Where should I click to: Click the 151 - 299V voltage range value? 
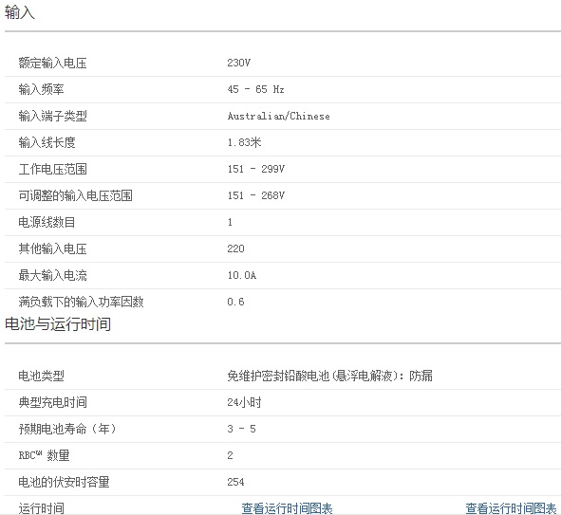pyautogui.click(x=255, y=169)
